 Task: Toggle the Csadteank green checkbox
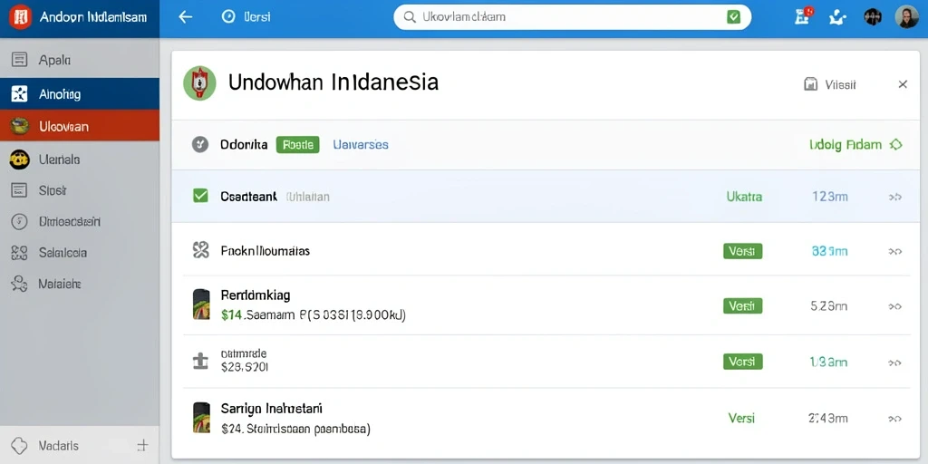[x=200, y=196]
